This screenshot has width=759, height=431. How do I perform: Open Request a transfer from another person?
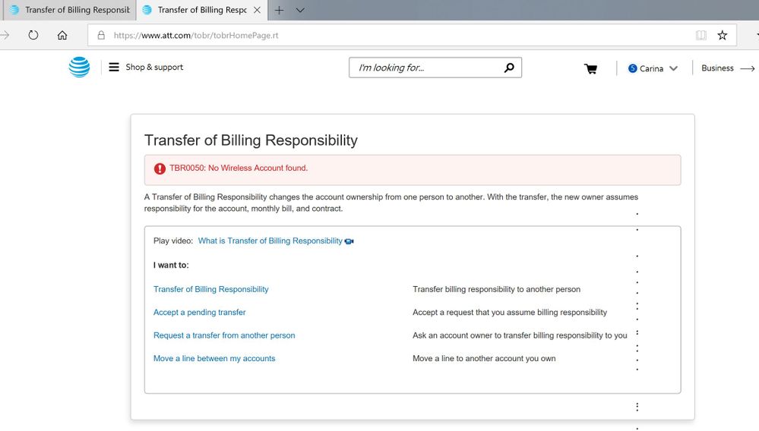click(x=224, y=335)
